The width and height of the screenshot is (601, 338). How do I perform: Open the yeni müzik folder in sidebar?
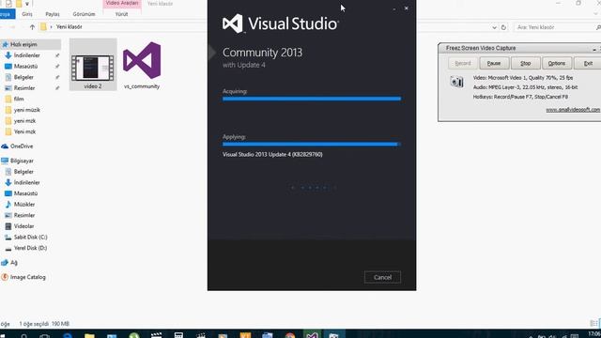tap(27, 110)
